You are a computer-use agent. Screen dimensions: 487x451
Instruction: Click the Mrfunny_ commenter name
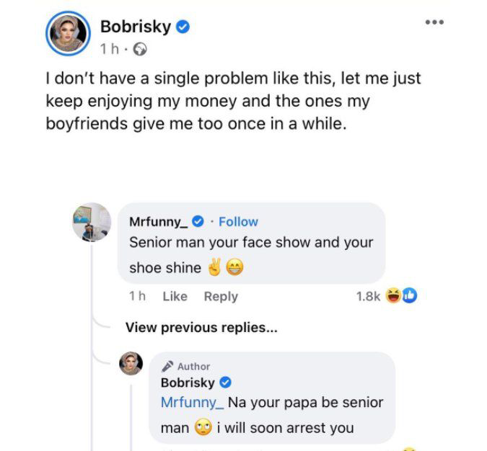pyautogui.click(x=159, y=222)
